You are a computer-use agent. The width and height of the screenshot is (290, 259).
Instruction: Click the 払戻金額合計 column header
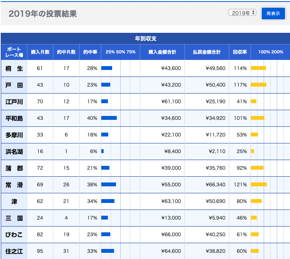[207, 52]
